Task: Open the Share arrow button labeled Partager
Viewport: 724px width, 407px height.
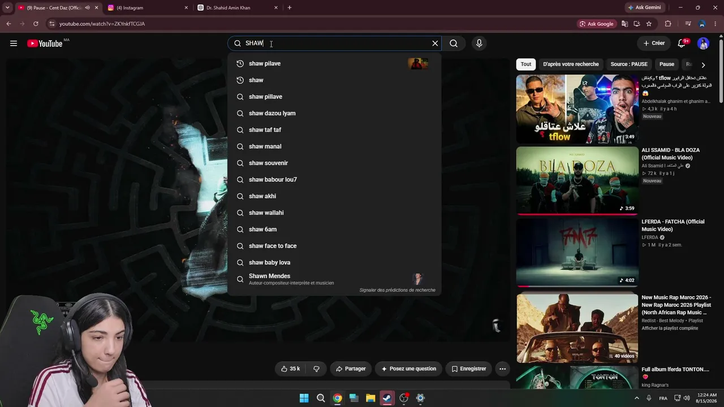Action: [351, 369]
